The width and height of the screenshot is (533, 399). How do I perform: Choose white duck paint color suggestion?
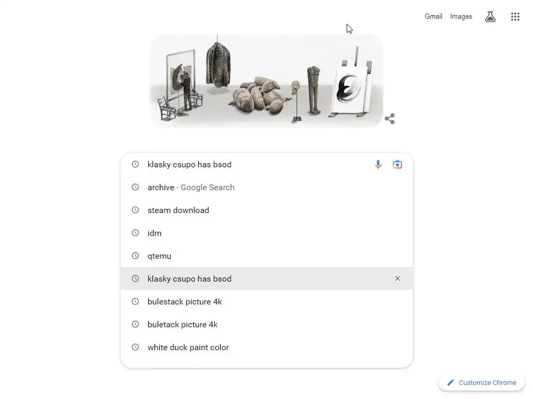click(x=267, y=347)
